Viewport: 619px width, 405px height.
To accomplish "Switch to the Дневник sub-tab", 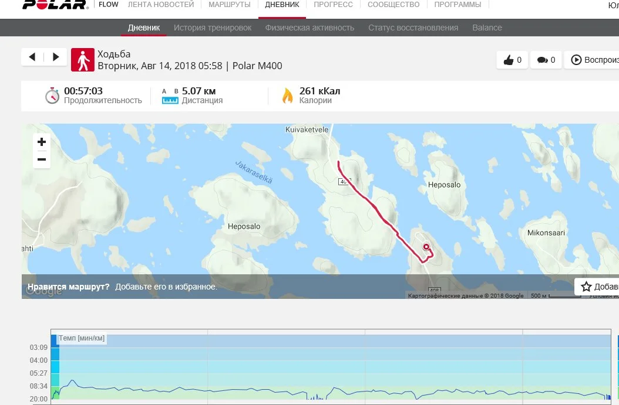I will coord(144,28).
